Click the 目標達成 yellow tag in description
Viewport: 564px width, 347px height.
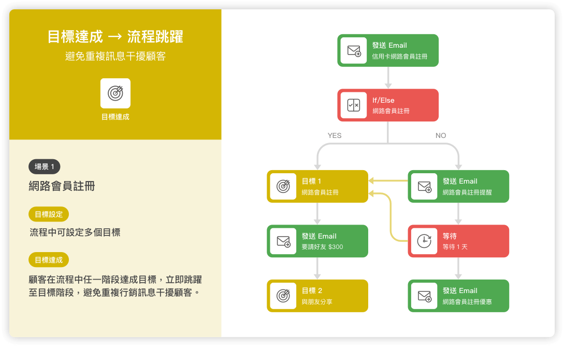coord(49,260)
